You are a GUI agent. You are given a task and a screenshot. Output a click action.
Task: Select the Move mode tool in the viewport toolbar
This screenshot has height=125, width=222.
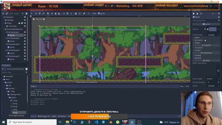point(36,14)
